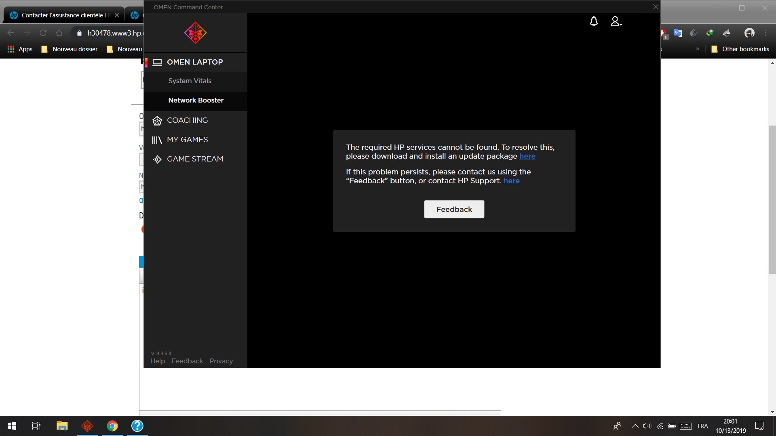Image resolution: width=776 pixels, height=436 pixels.
Task: Select the OMEN LAPTOP section
Action: click(196, 62)
